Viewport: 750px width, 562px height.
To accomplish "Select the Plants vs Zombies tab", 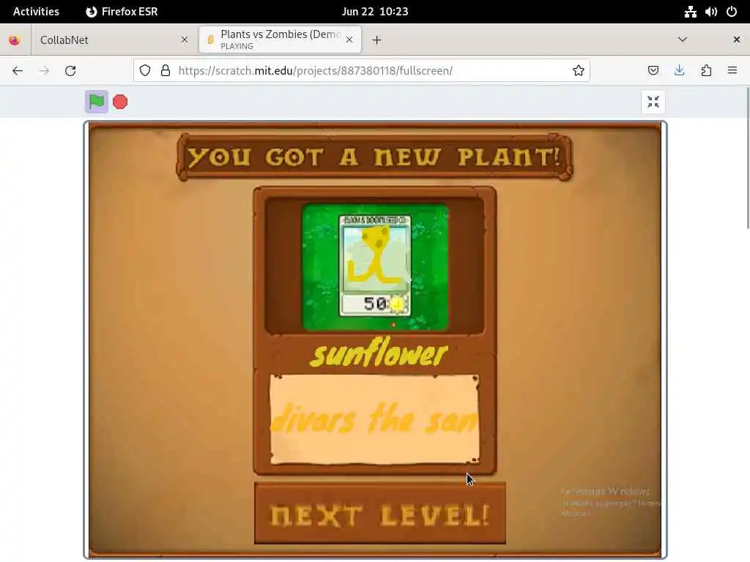I will coord(281,40).
